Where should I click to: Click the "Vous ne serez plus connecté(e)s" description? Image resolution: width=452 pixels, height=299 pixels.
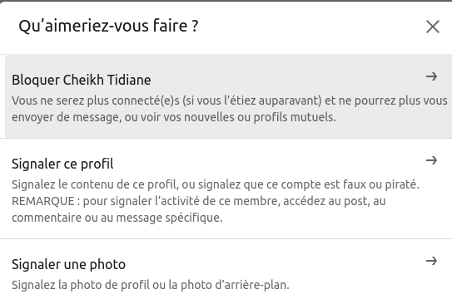tap(229, 109)
